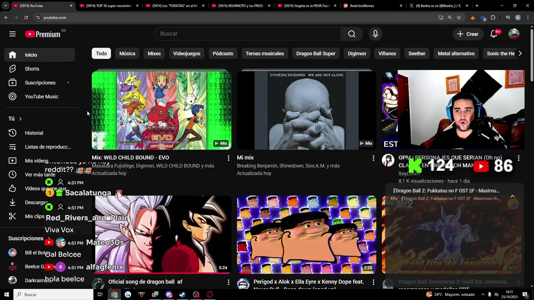The width and height of the screenshot is (534, 300).
Task: Click the Windows Start button
Action: [x=7, y=295]
